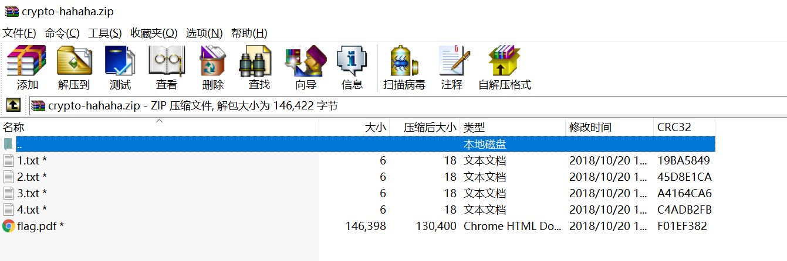
Task: Click the 4.txt file icon
Action: click(8, 210)
